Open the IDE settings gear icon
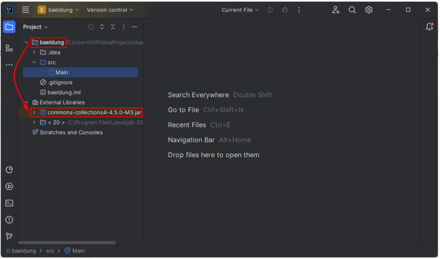 click(x=369, y=10)
